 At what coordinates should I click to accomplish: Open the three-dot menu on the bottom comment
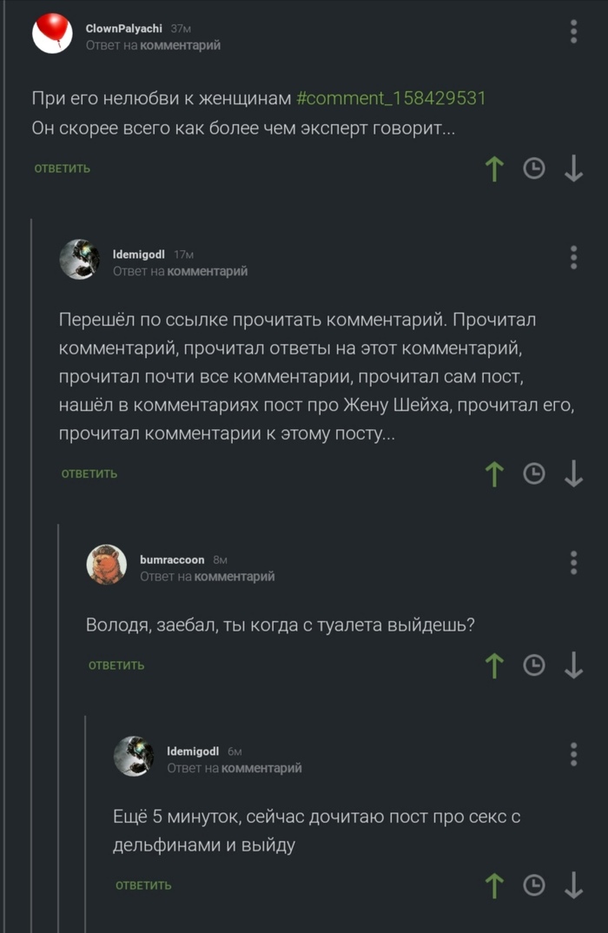click(572, 755)
